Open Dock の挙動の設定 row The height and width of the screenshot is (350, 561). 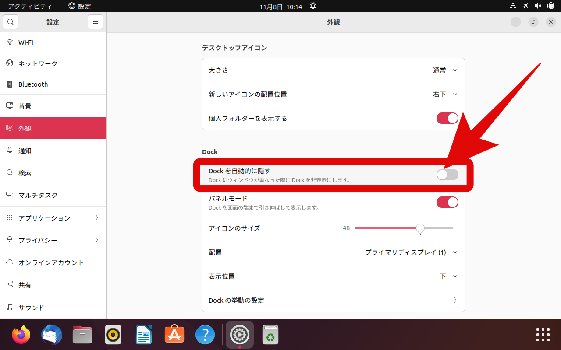333,301
